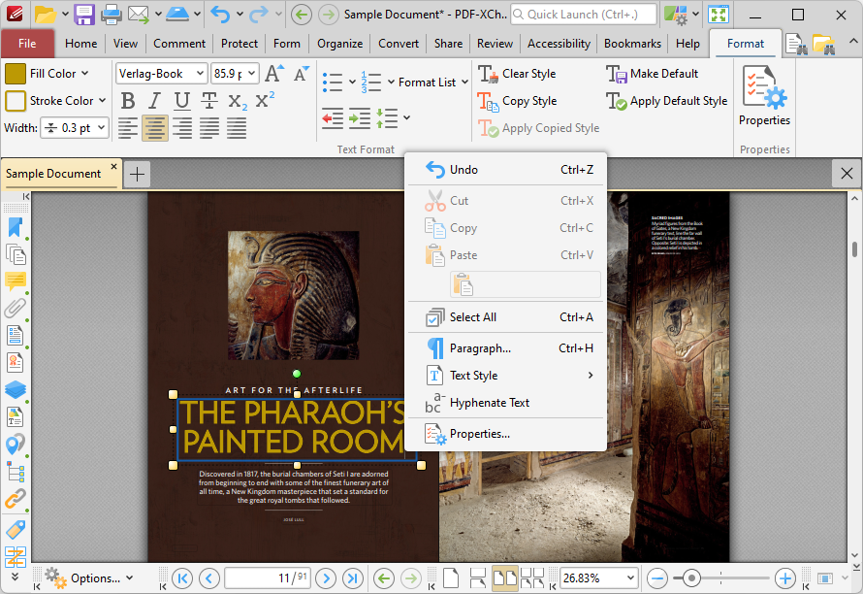
Task: Align text right
Action: pos(182,128)
